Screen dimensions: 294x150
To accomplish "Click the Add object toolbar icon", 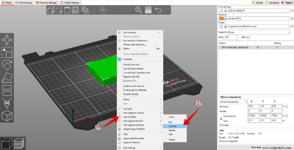I will pyautogui.click(x=51, y=10).
